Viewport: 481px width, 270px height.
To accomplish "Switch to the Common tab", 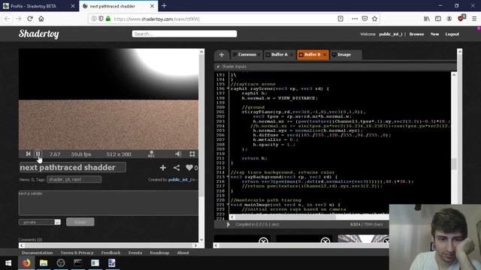I will 247,55.
